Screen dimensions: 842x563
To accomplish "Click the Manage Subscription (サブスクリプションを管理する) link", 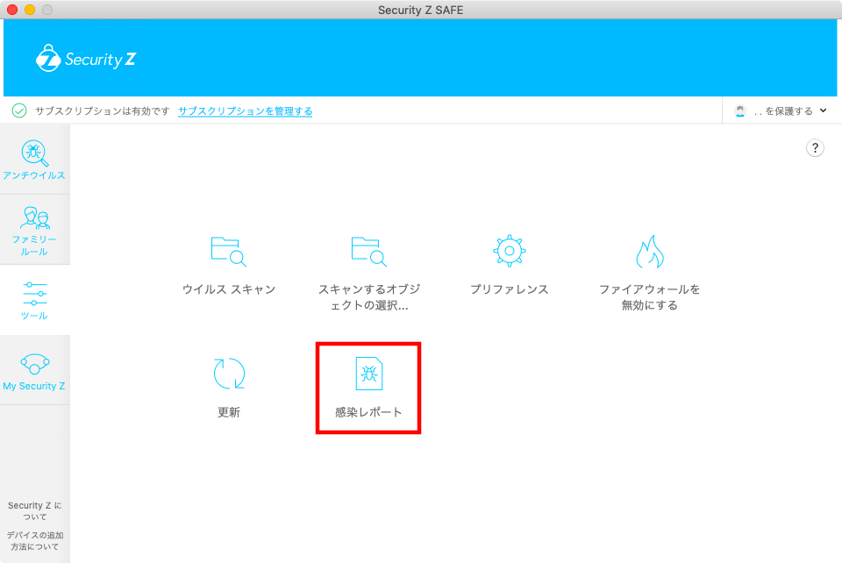I will pos(245,111).
